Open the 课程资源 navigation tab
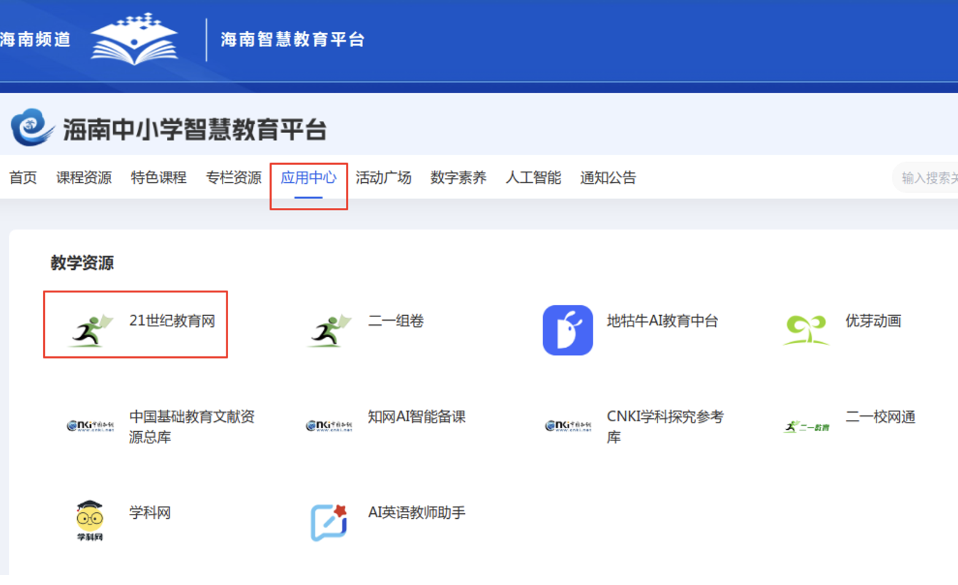958x585 pixels. pyautogui.click(x=84, y=178)
